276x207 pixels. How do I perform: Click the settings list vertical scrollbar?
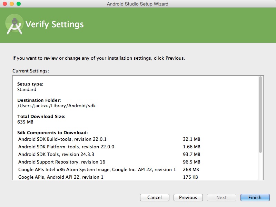(x=260, y=115)
